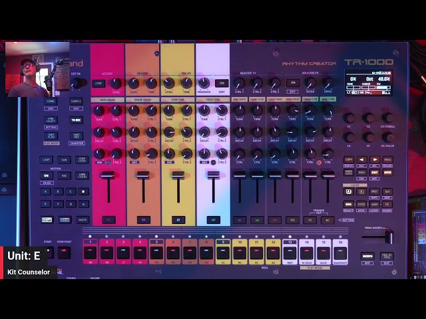Tap step pad 14 labeled 16 VELO
This screenshot has height=319, width=426.
[x=307, y=253]
